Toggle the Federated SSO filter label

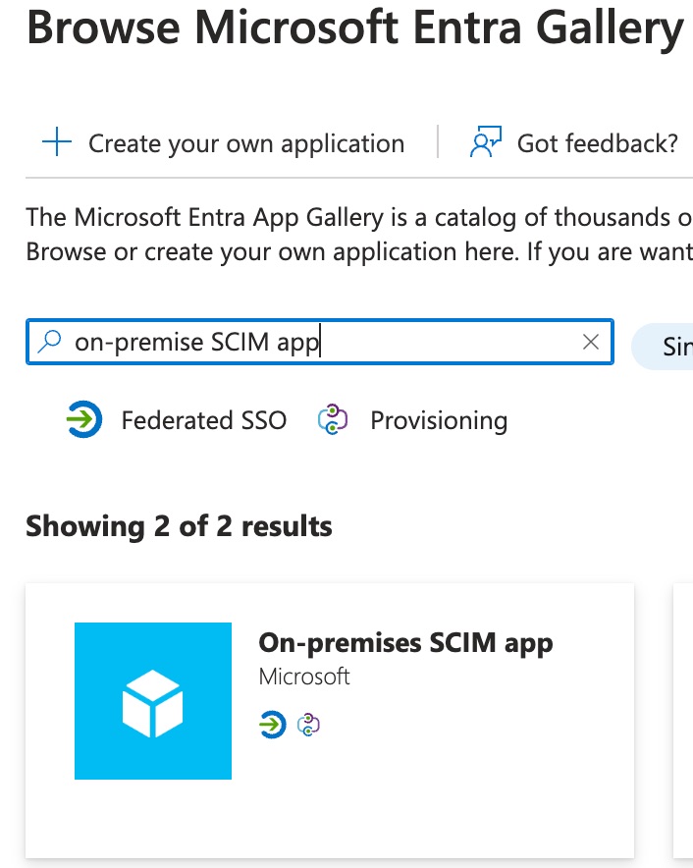pyautogui.click(x=203, y=420)
